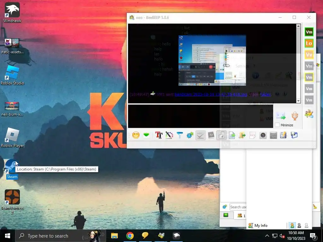Select the Windhawk desktop shortcut
The image size is (323, 242).
click(12, 13)
